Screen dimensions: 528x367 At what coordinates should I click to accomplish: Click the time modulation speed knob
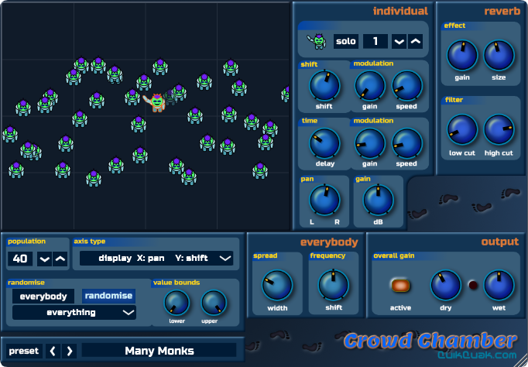click(406, 143)
